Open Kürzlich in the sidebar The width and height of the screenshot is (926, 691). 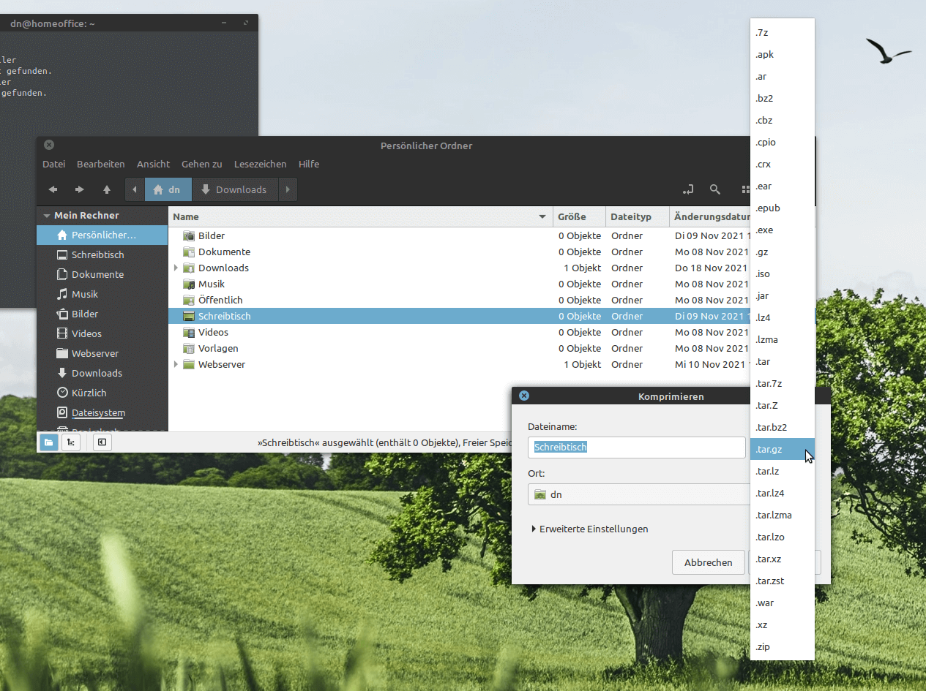[89, 393]
